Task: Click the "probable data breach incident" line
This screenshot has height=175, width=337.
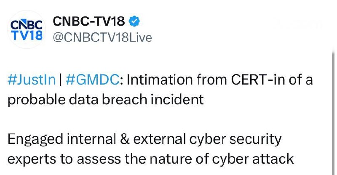Action: tap(106, 100)
